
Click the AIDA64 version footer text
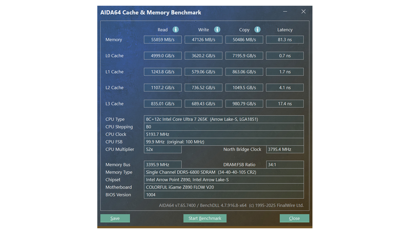coord(231,205)
